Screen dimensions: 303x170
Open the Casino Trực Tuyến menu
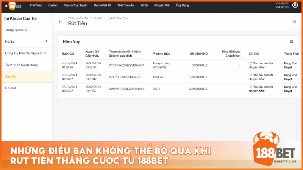tap(75, 5)
